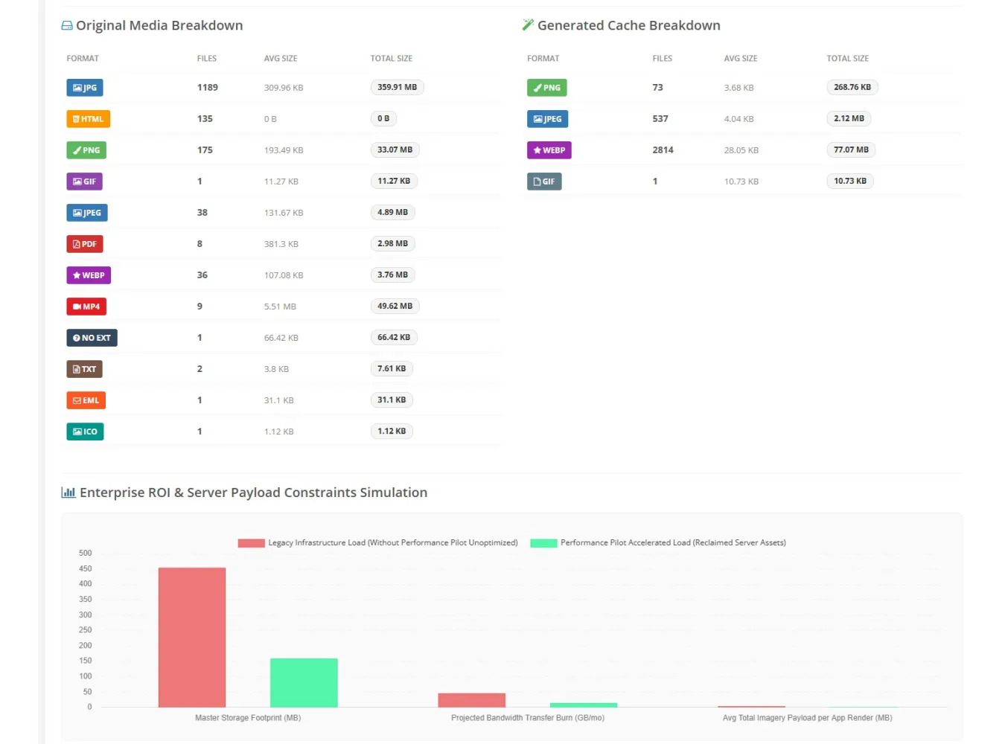Select the WEBP badge in Generated Cache

point(549,150)
